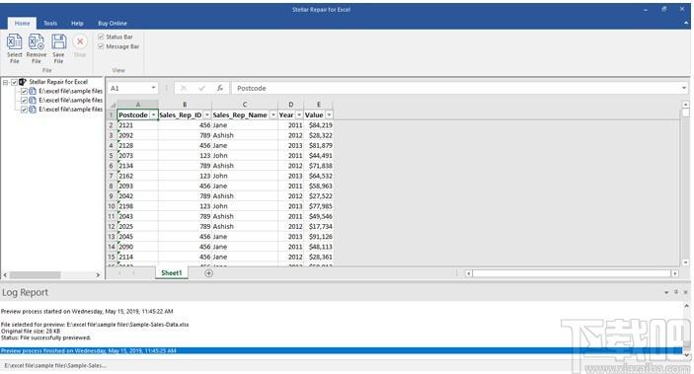This screenshot has height=374, width=694.
Task: Open the Postcode column filter dropdown
Action: point(153,115)
